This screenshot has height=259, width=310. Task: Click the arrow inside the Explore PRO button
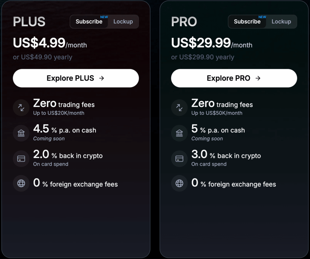258,78
